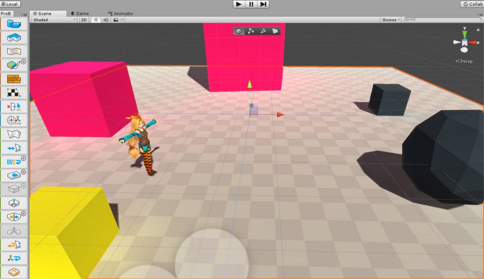
Task: Open the Vertex Colors paint tool
Action: pos(13,65)
